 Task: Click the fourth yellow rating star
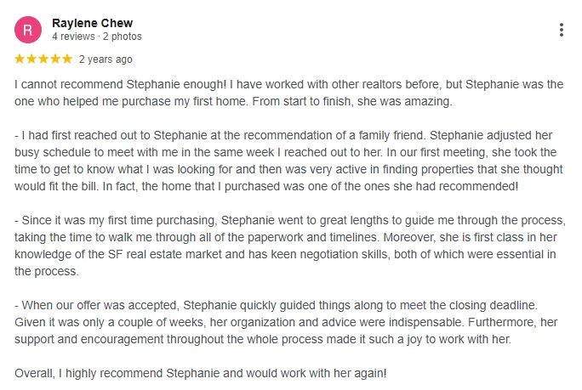(55, 59)
